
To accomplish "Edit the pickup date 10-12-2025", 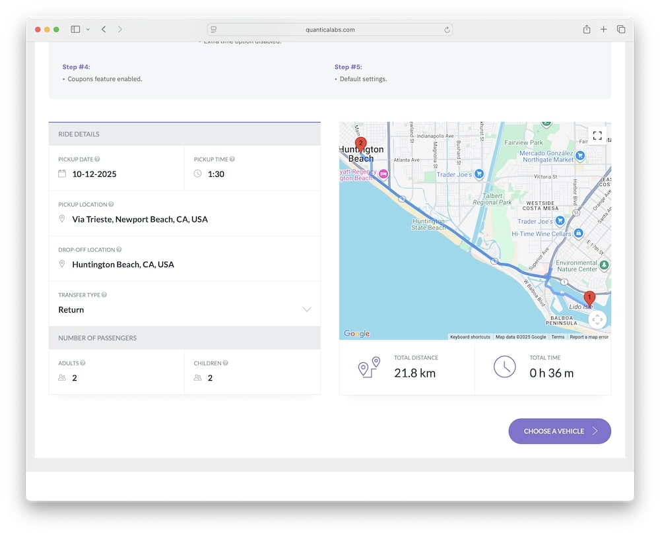I will (x=94, y=174).
